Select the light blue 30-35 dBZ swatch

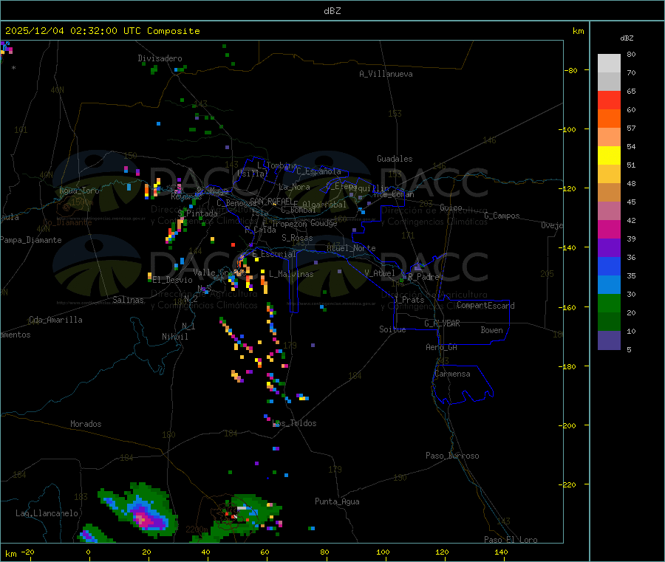click(609, 284)
